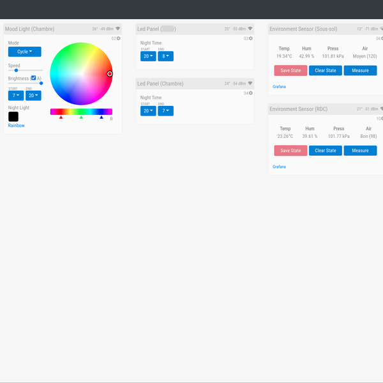This screenshot has width=383, height=383.
Task: Open Mood Light START hour dropdown
Action: pyautogui.click(x=16, y=96)
